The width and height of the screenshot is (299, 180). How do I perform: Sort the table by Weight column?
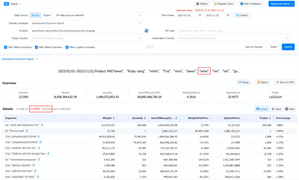click(x=114, y=118)
